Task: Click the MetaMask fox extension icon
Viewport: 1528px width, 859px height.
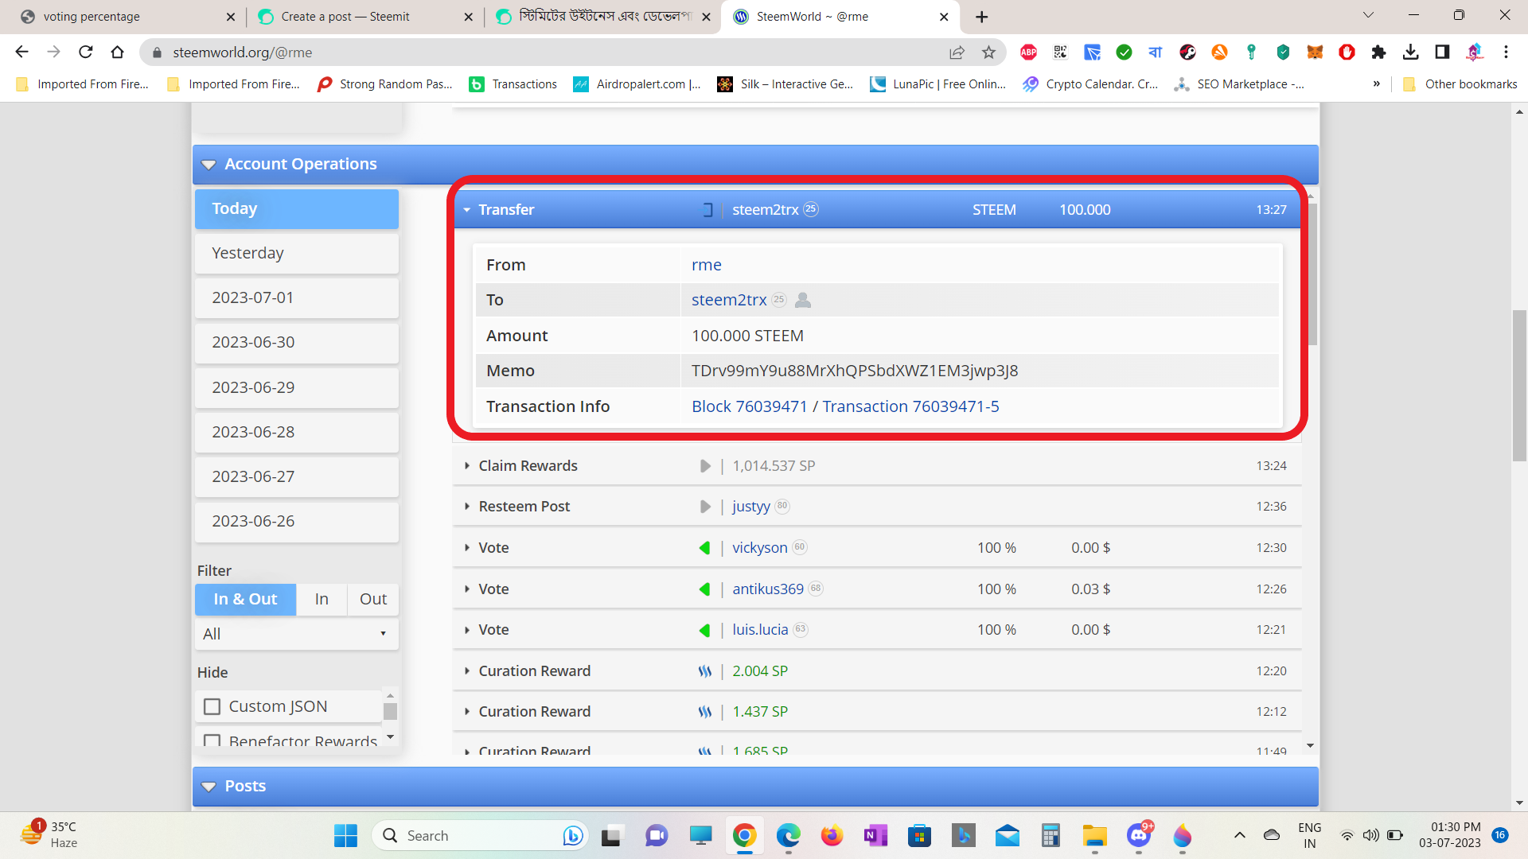Action: point(1315,52)
